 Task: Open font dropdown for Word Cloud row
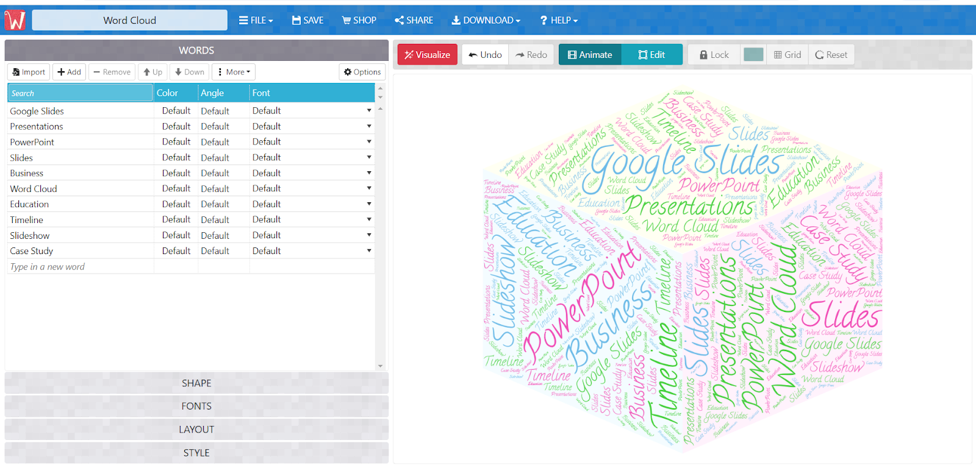point(369,188)
